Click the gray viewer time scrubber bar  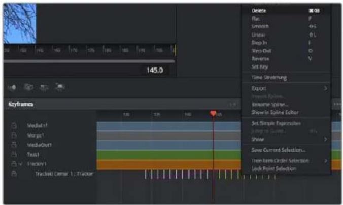[x=89, y=61]
